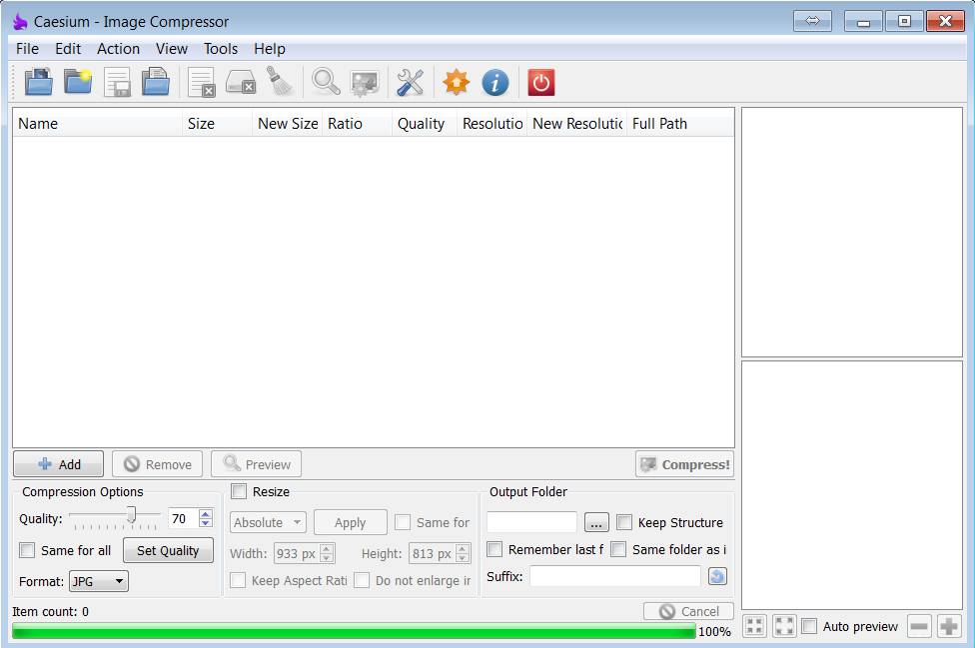Click the Preview button below list
Image resolution: width=975 pixels, height=648 pixels.
click(x=256, y=464)
